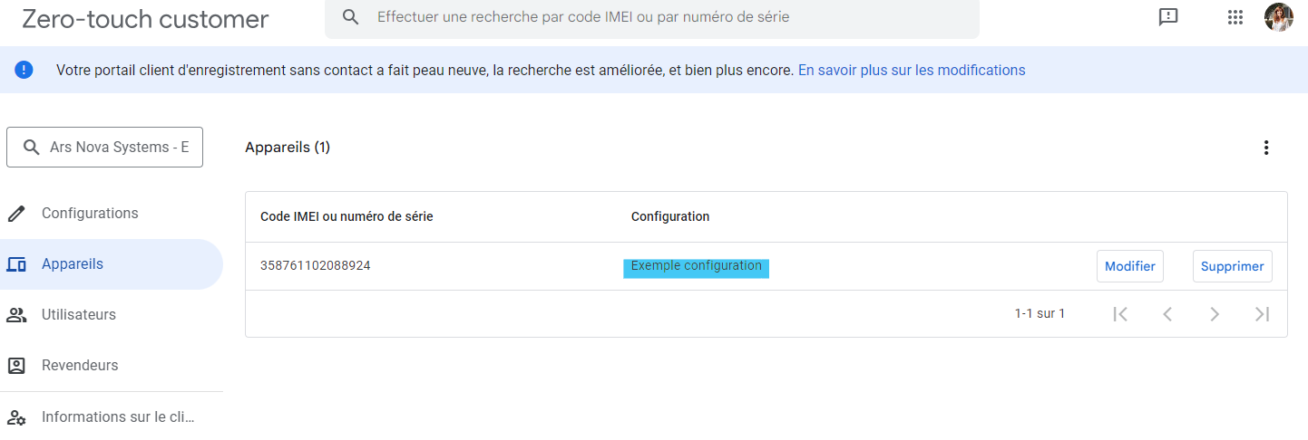This screenshot has height=440, width=1308.
Task: Click Supprimer to delete the device
Action: (1232, 266)
